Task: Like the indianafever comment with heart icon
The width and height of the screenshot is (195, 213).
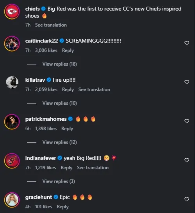Action: [187, 160]
